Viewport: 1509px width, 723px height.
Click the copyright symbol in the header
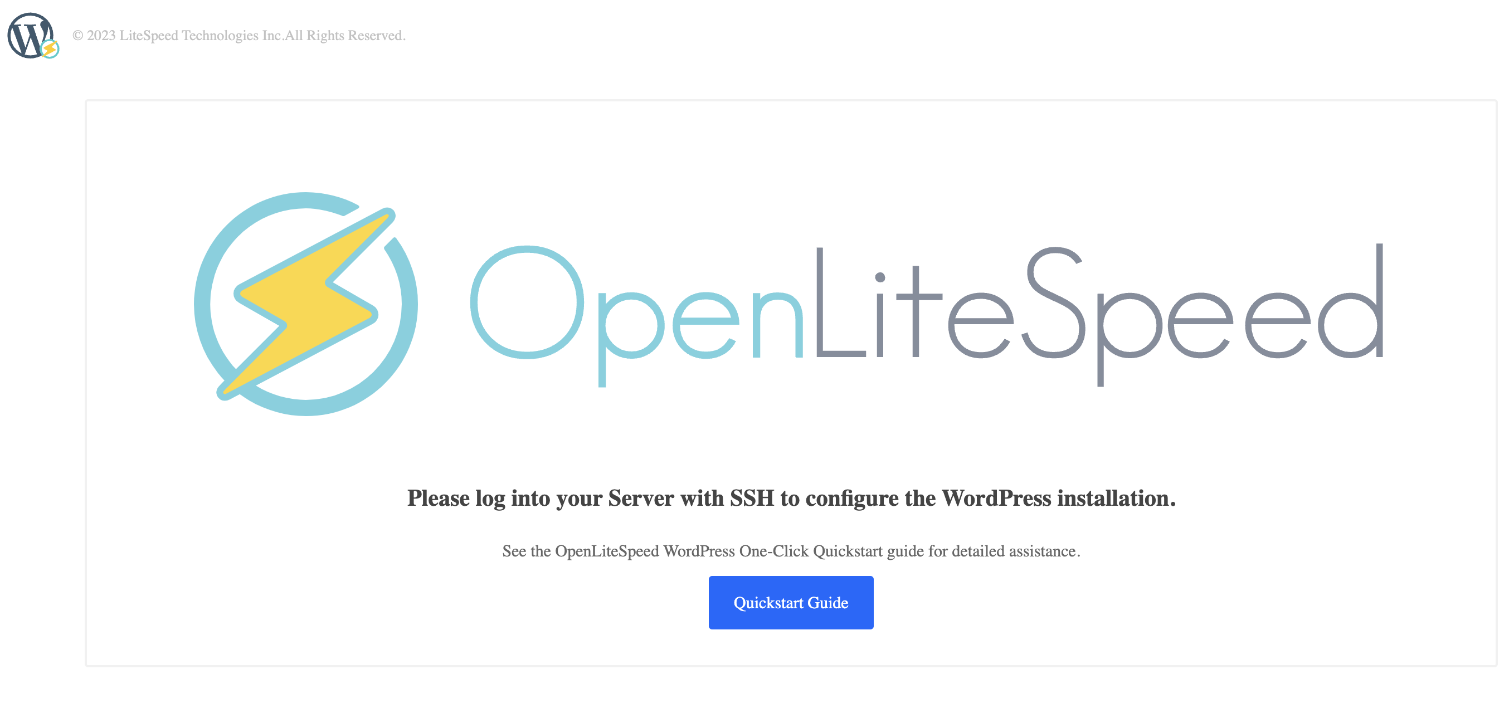coord(78,36)
